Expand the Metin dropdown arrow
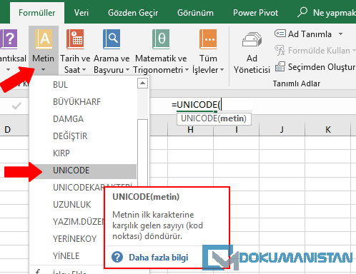Screen dimensions: 356x274 (x=43, y=70)
